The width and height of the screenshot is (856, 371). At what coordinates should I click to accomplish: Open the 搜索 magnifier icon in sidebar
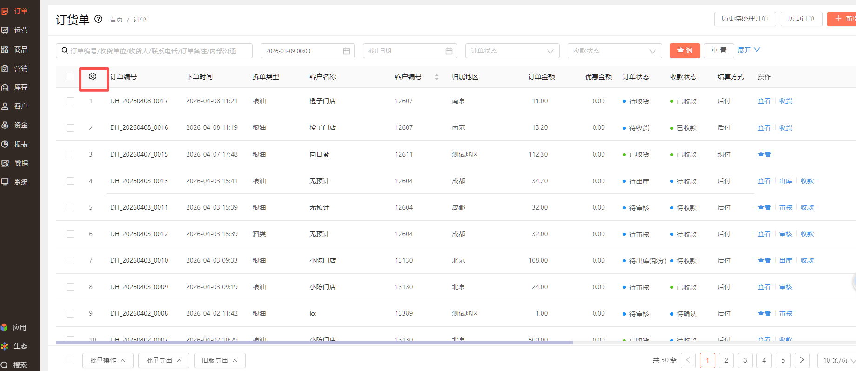pos(4,365)
